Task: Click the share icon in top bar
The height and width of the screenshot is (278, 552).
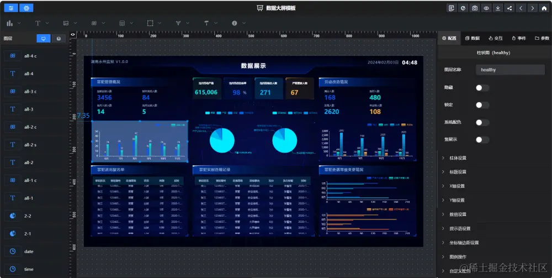Action: pos(509,8)
